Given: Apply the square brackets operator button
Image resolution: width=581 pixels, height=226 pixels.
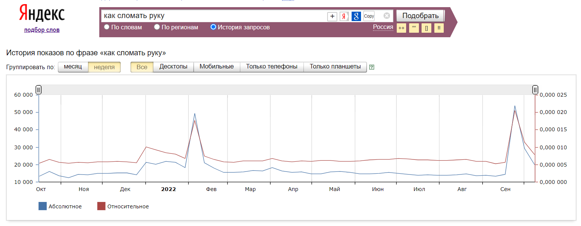Looking at the screenshot, I should pyautogui.click(x=426, y=28).
